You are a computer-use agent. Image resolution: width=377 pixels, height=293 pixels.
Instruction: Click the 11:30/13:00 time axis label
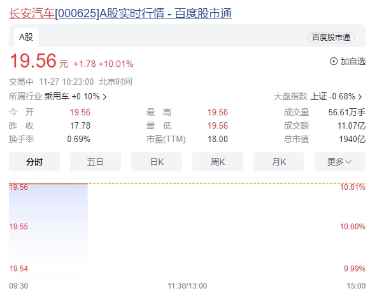(187, 286)
